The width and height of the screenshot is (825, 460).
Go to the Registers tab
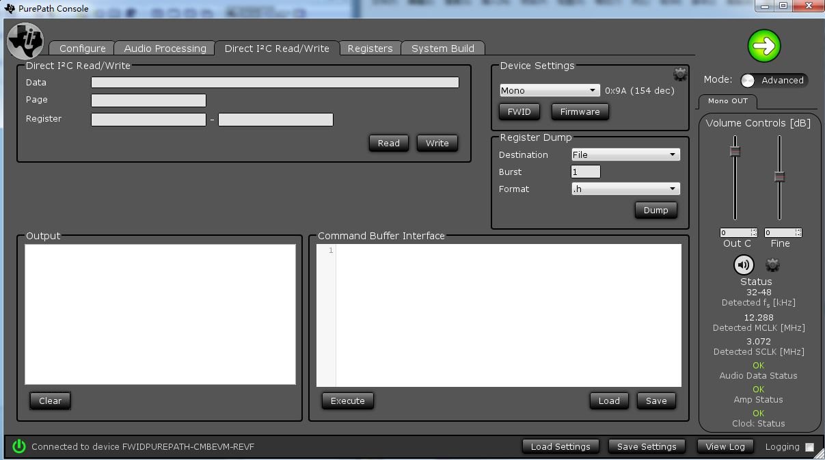coord(370,49)
